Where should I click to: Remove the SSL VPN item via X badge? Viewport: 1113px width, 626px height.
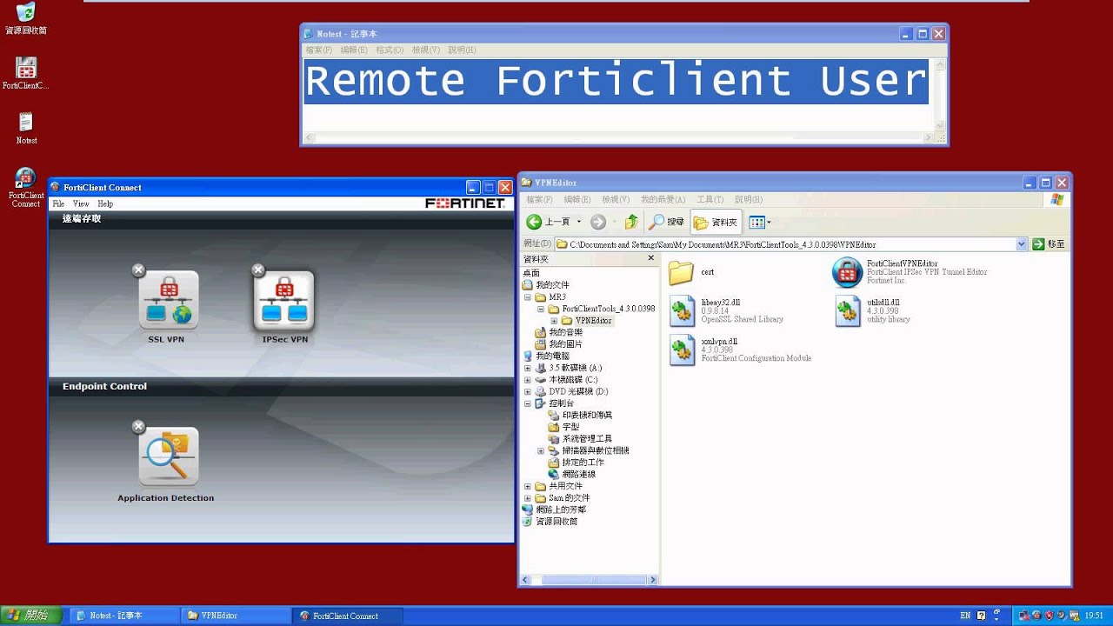138,270
